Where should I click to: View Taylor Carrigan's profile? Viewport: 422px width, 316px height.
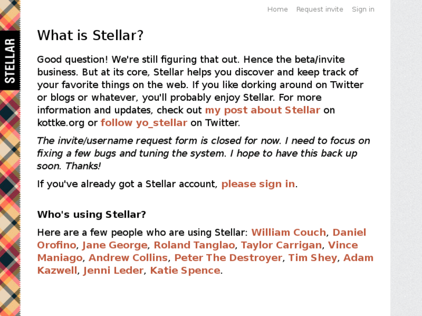click(281, 245)
